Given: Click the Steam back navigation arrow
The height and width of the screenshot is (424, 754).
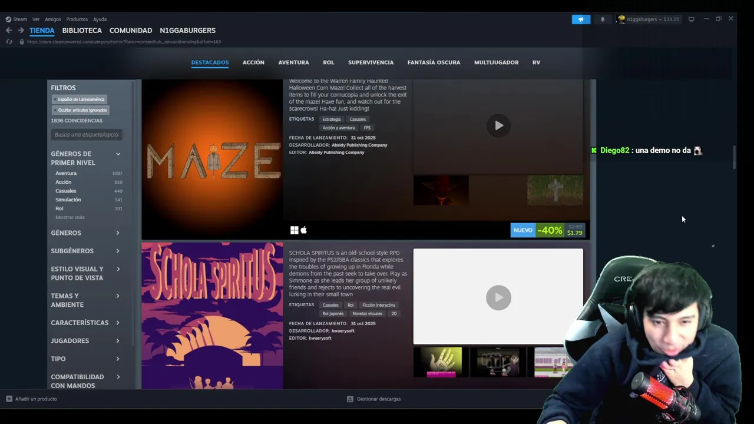Looking at the screenshot, I should (9, 30).
